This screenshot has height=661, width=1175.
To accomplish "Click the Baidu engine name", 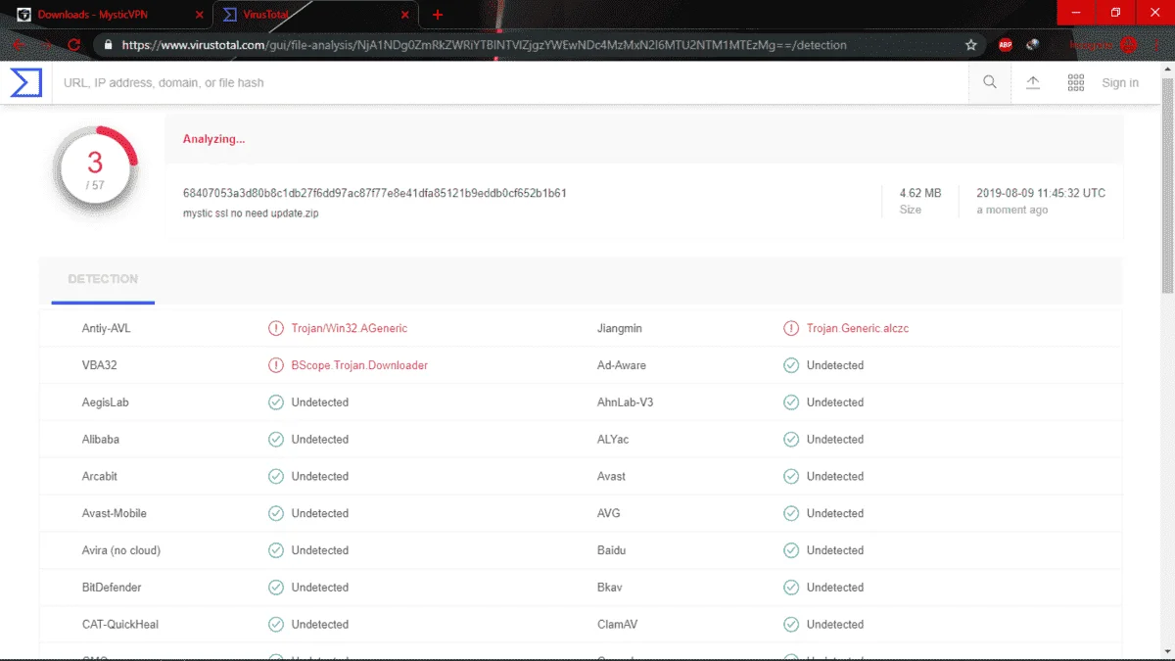I will [x=612, y=550].
